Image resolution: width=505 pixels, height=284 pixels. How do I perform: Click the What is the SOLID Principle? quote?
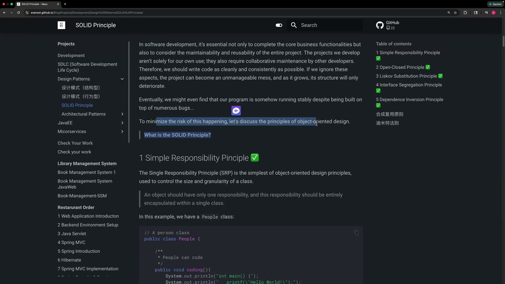(178, 135)
